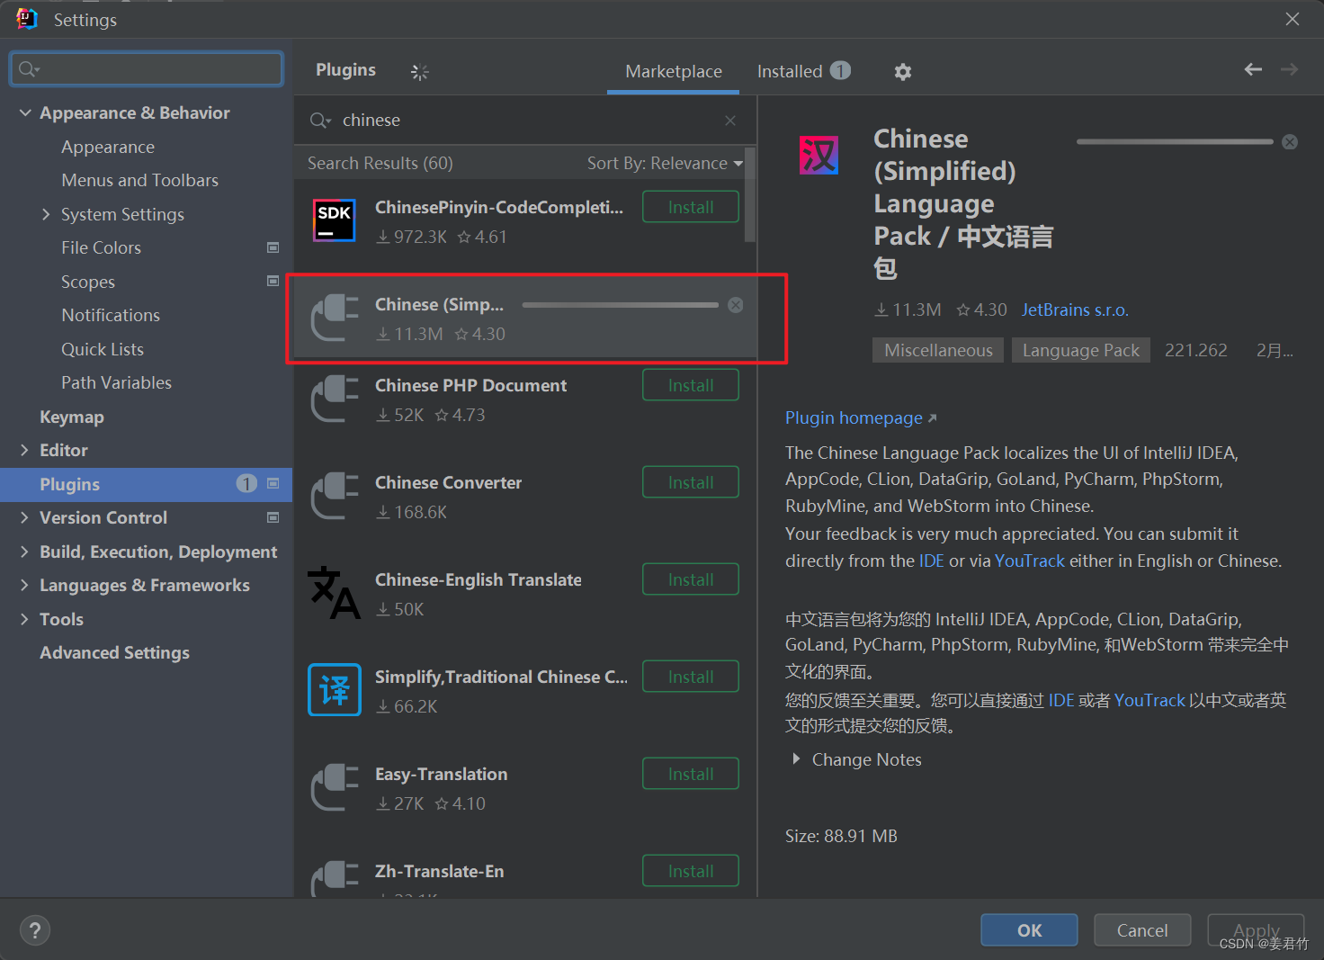Image resolution: width=1324 pixels, height=960 pixels.
Task: Click OK to confirm settings
Action: tap(1029, 930)
